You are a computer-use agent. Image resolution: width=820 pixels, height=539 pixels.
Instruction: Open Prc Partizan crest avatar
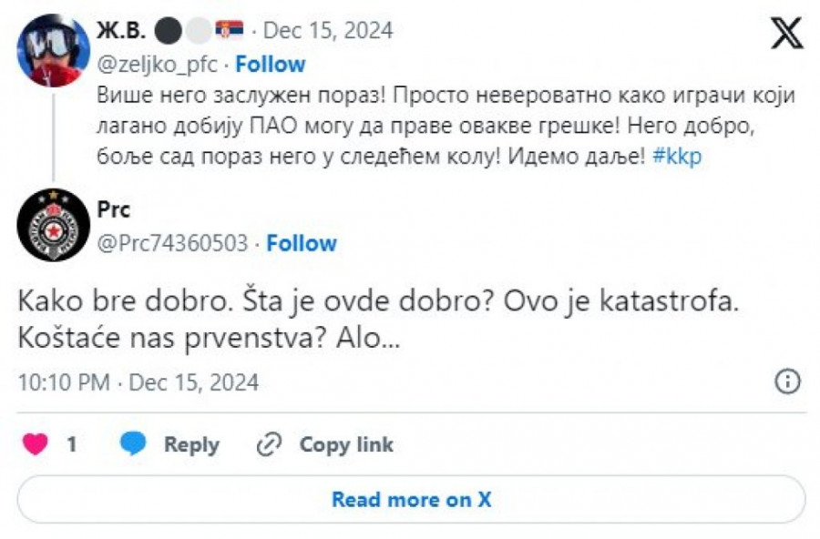click(x=54, y=224)
